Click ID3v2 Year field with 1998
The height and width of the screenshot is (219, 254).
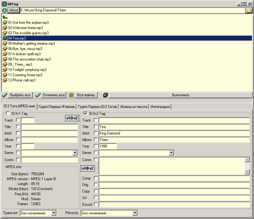(x=108, y=146)
